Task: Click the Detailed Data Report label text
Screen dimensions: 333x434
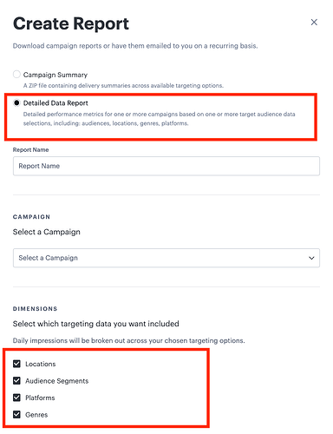Action: click(55, 103)
